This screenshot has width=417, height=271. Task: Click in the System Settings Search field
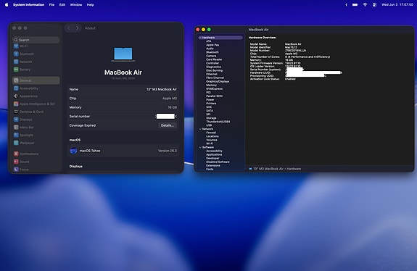coord(36,40)
